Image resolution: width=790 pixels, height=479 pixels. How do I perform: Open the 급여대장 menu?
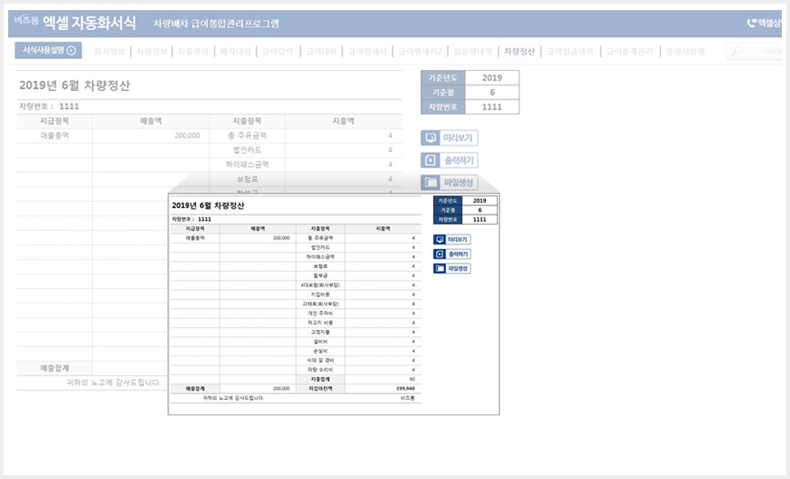coord(321,51)
